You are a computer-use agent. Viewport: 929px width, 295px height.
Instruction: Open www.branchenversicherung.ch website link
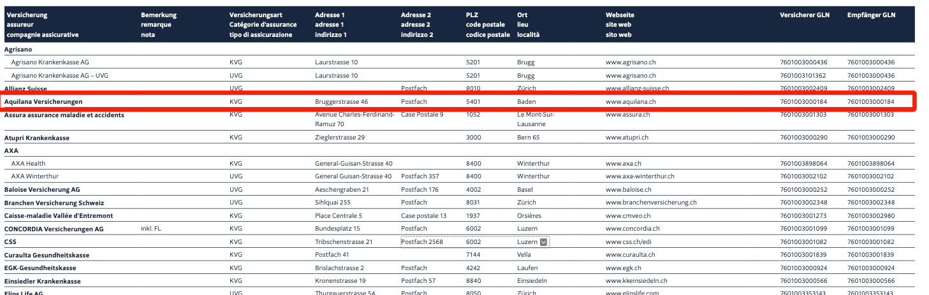tap(651, 203)
